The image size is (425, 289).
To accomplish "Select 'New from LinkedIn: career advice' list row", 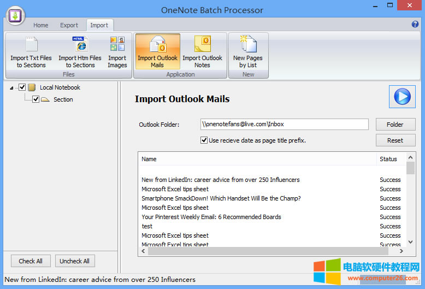I will tap(272, 180).
